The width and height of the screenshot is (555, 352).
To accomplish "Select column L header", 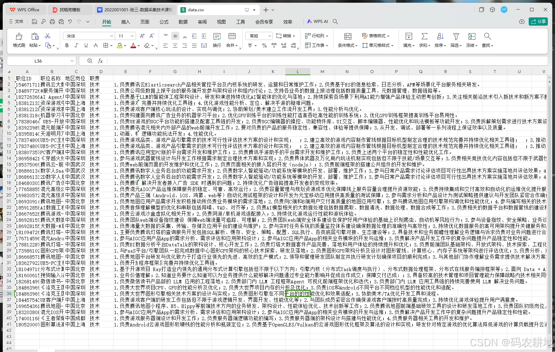I will coord(298,71).
